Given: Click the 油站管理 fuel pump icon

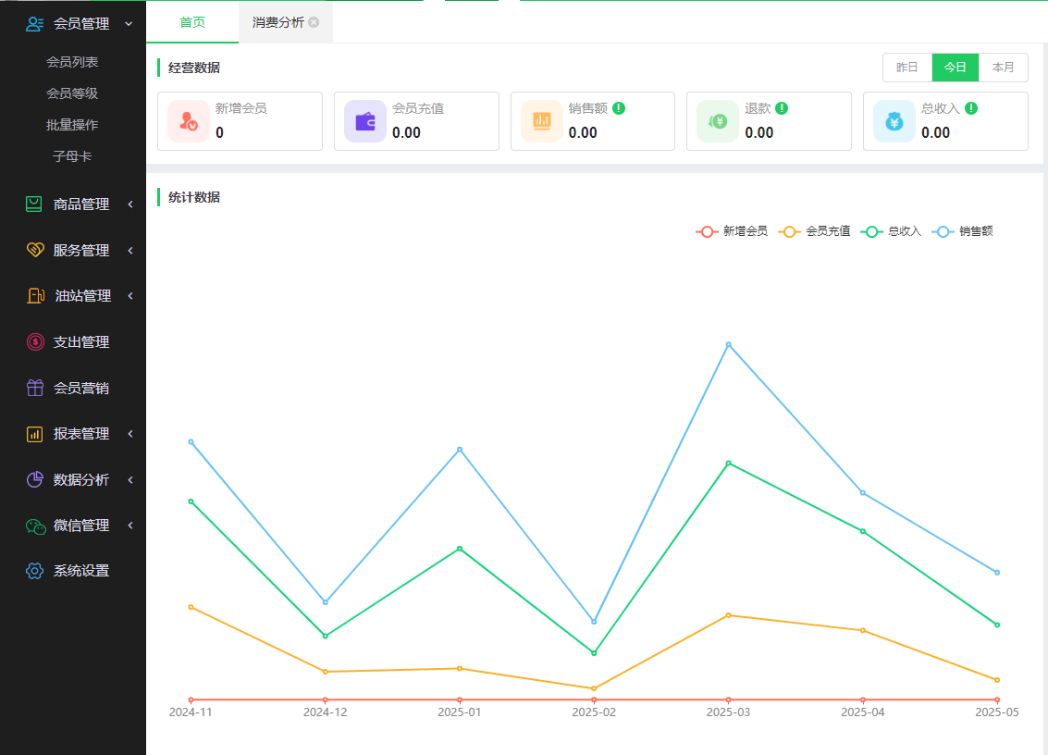Looking at the screenshot, I should tap(35, 295).
